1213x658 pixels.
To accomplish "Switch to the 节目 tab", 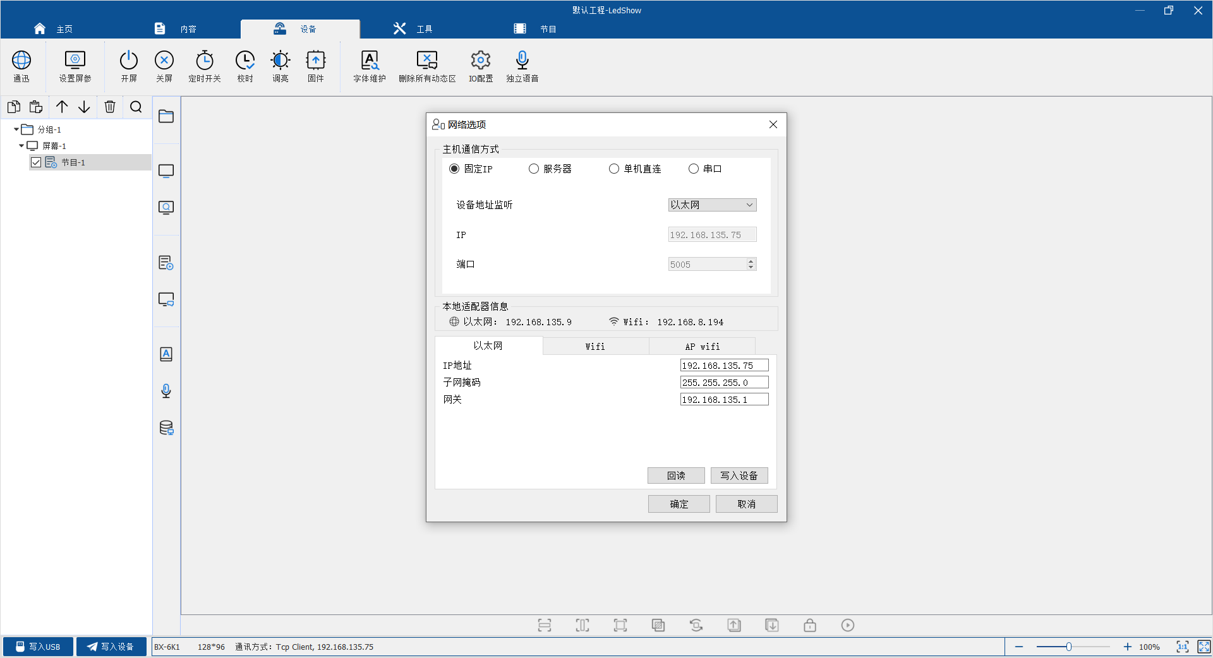I will coord(536,29).
